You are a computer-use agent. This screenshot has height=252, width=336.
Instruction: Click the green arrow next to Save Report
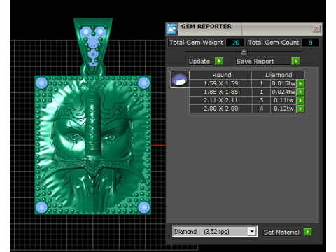pos(295,61)
